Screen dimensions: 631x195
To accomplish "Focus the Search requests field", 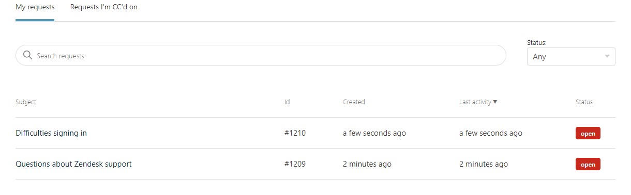I will tap(261, 55).
